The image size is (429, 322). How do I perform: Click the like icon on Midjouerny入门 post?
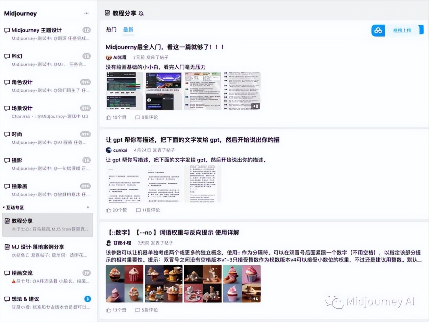109,117
